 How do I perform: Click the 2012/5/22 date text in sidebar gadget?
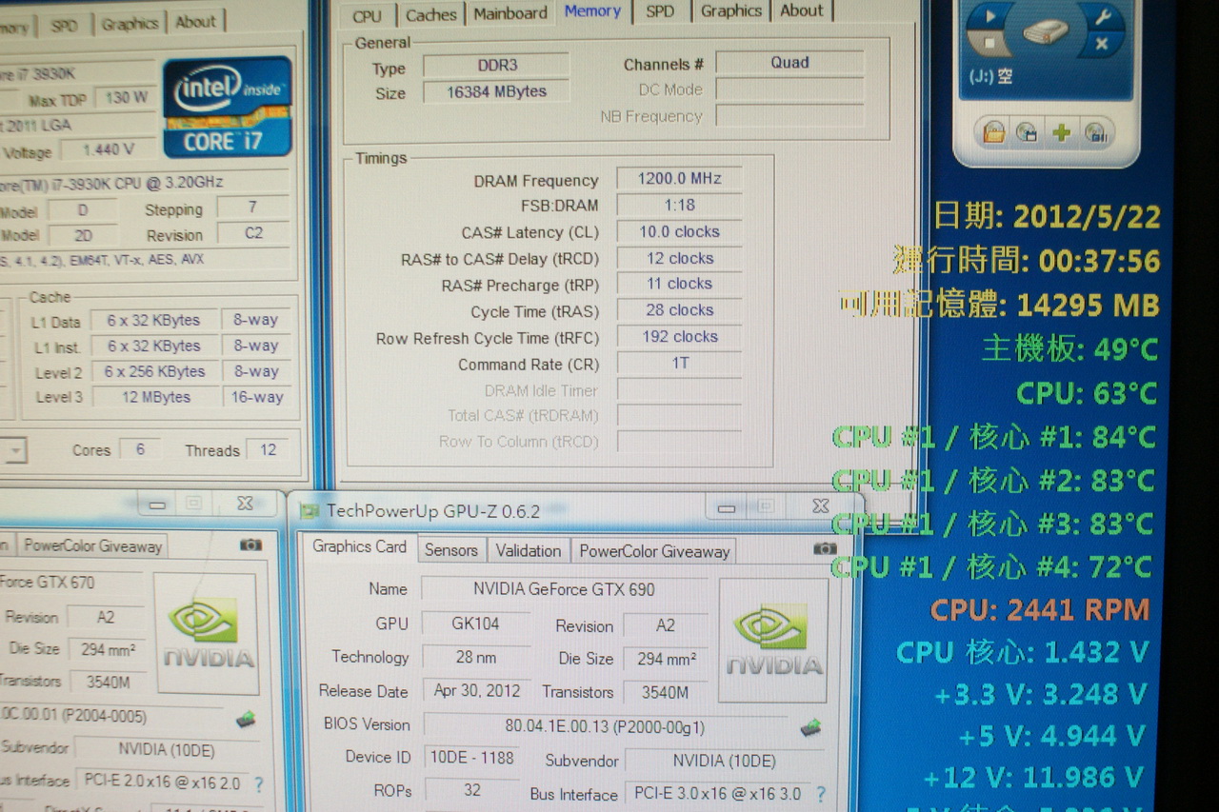click(1087, 216)
